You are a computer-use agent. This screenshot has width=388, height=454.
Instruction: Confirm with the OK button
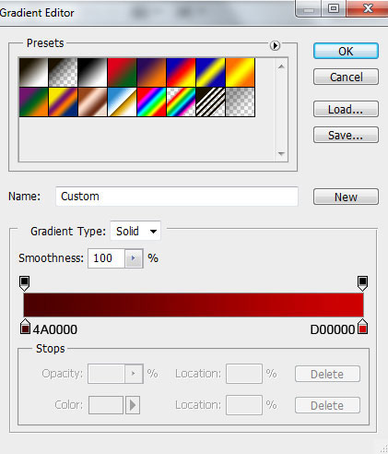tap(346, 51)
